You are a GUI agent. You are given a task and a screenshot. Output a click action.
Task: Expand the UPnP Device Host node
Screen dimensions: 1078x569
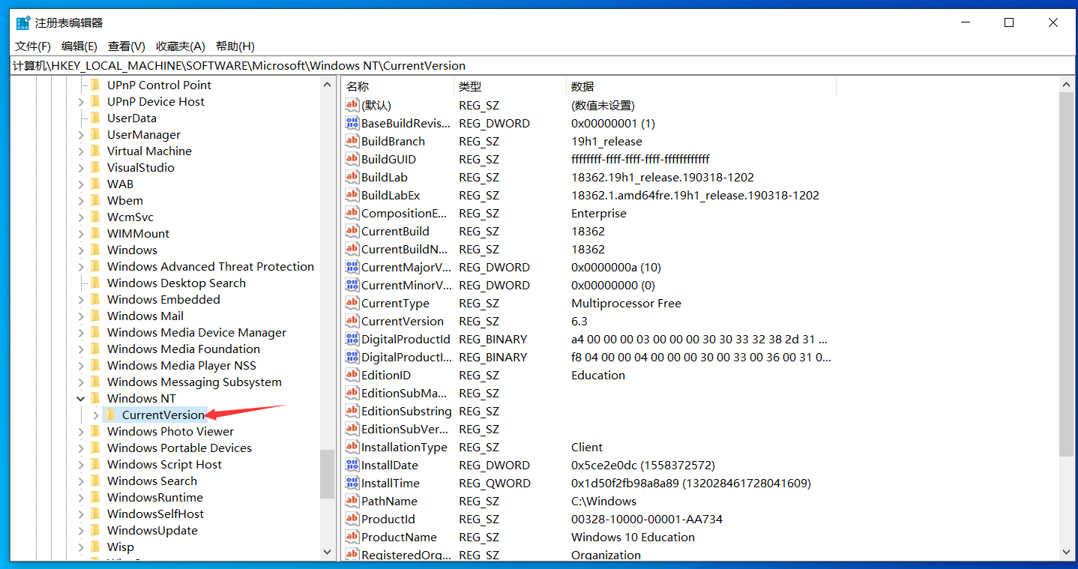[x=81, y=101]
